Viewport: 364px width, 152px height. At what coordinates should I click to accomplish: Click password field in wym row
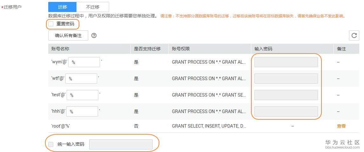(x=286, y=62)
